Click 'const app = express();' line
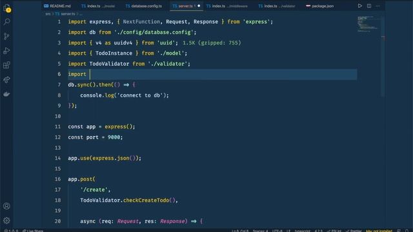The height and width of the screenshot is (232, 413). (101, 127)
